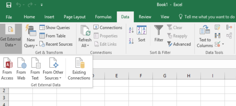Switch to the Page Layout tab
Viewport: 236px width, 106px height.
(x=74, y=17)
